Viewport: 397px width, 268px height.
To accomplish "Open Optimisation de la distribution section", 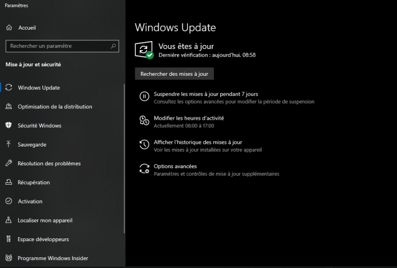I will [x=55, y=107].
